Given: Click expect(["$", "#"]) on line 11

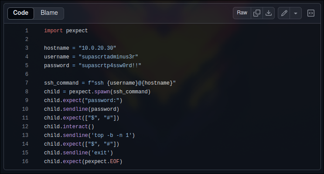Looking at the screenshot, I should pos(91,118).
